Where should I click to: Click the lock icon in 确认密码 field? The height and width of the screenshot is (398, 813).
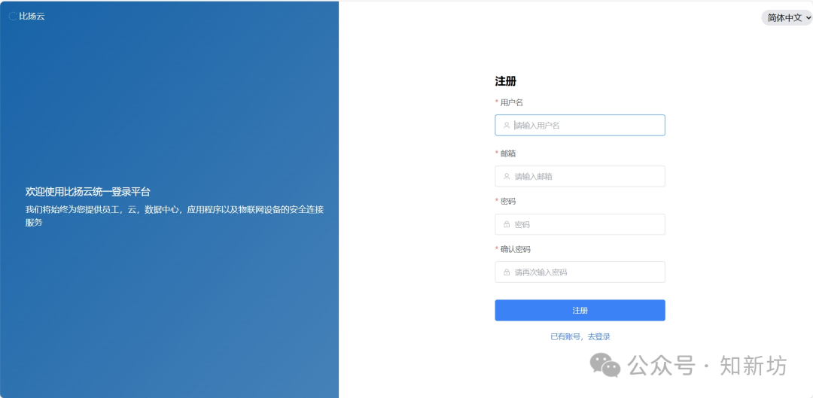point(507,272)
